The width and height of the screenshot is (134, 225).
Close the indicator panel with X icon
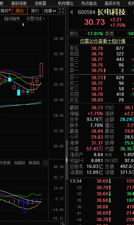[45, 163]
